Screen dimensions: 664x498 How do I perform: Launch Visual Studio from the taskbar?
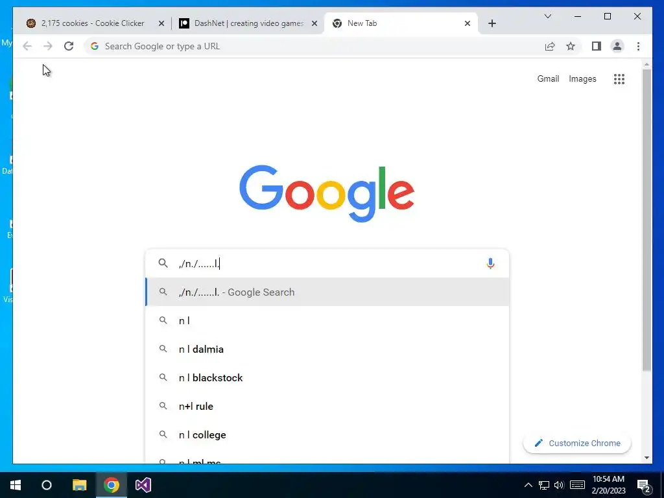tap(143, 485)
